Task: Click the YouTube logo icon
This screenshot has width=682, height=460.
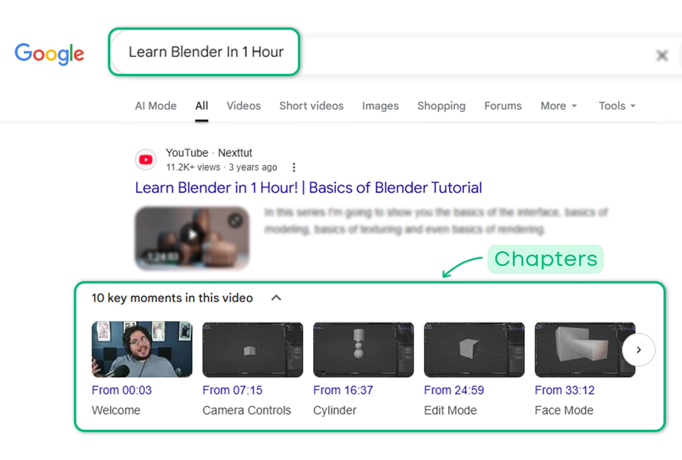Action: coord(145,160)
